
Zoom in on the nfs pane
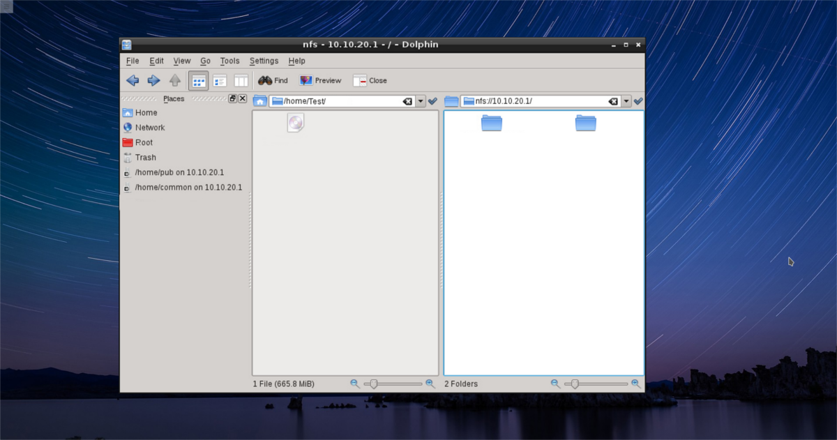635,384
